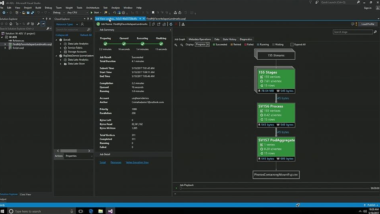The width and height of the screenshot is (380, 214).
Task: Click the download job icon in Job View toolbar
Action: (183, 24)
